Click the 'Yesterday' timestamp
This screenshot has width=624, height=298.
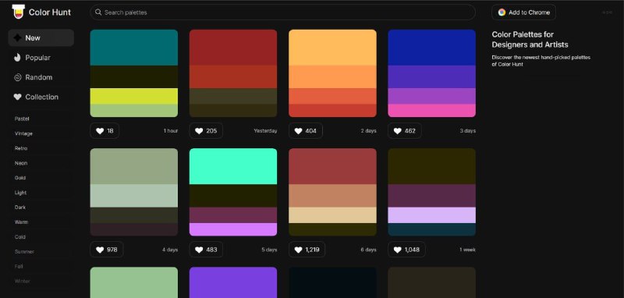click(265, 131)
